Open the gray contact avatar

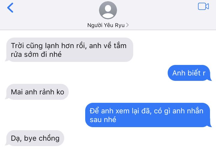coord(108,10)
